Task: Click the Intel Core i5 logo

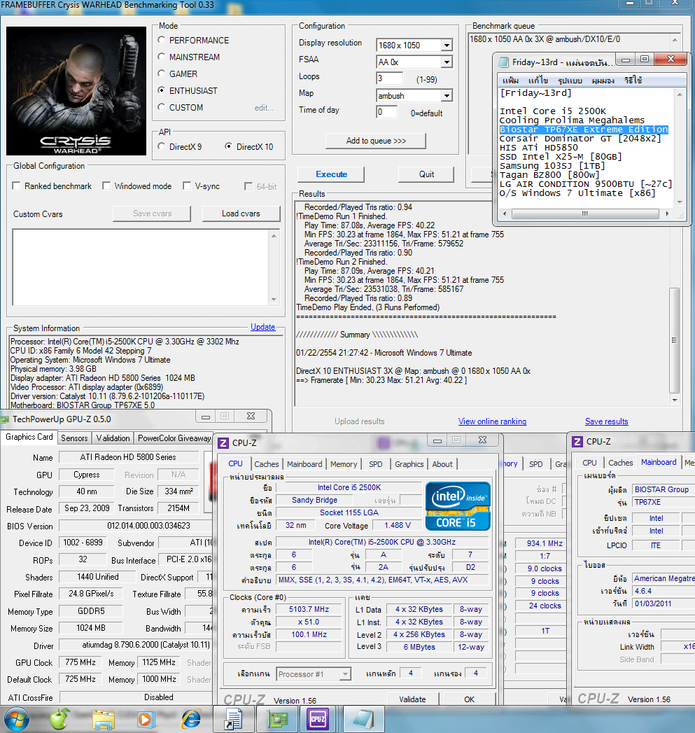Action: click(458, 506)
